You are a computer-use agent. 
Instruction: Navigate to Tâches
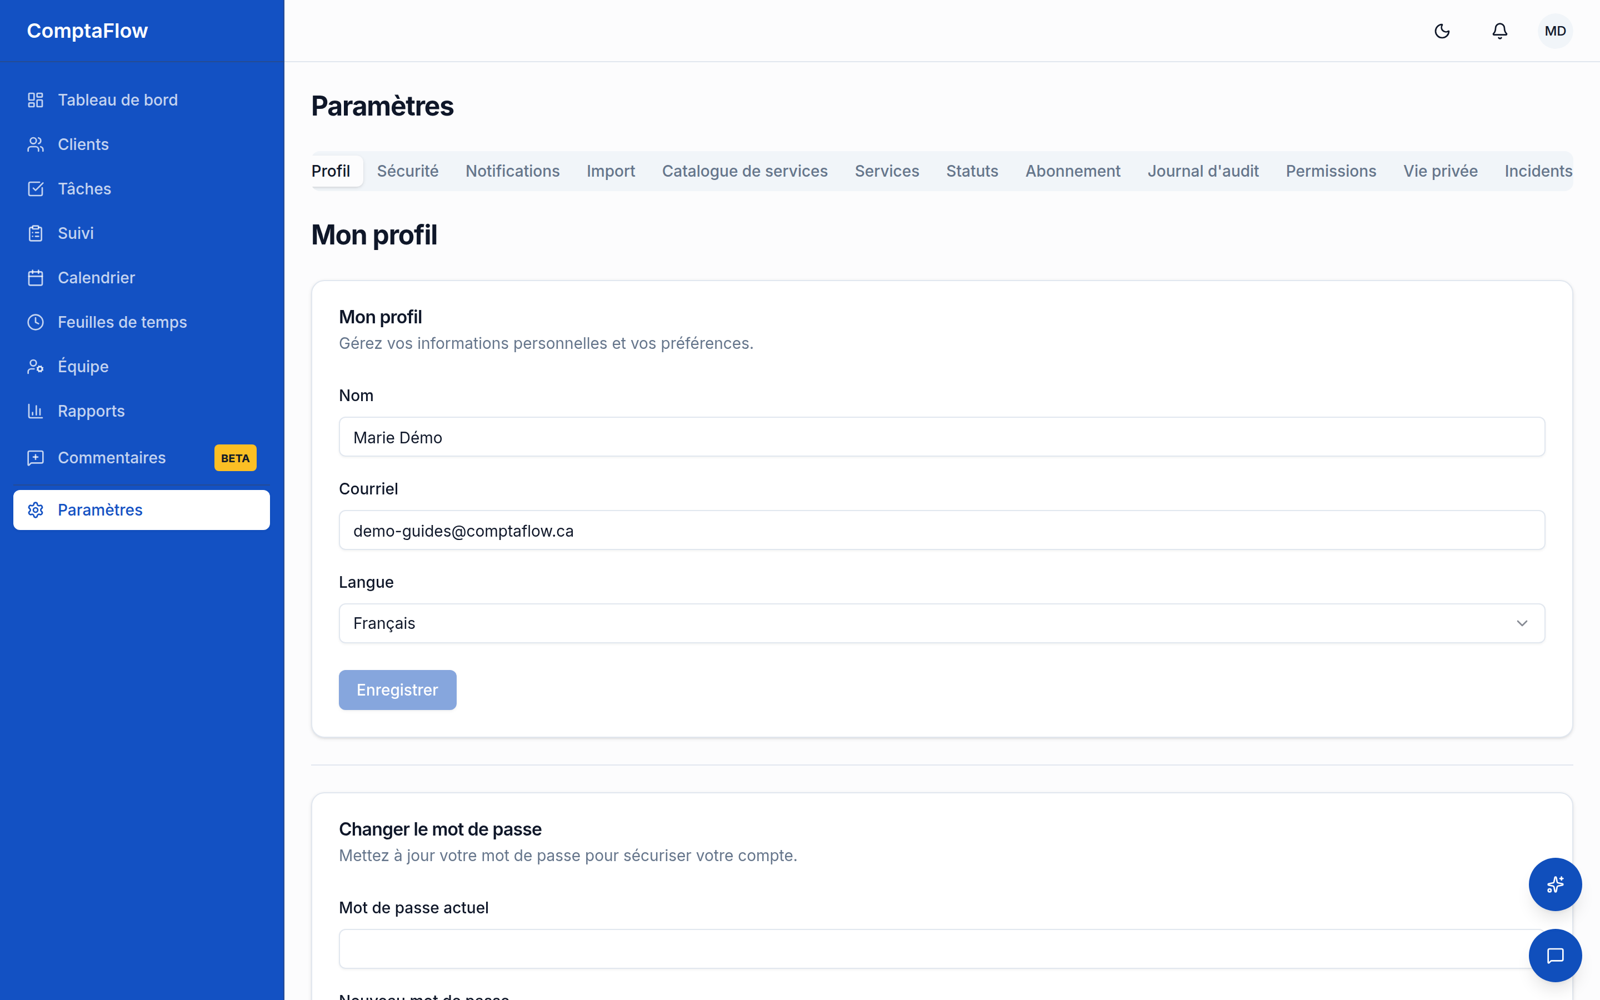(x=142, y=188)
